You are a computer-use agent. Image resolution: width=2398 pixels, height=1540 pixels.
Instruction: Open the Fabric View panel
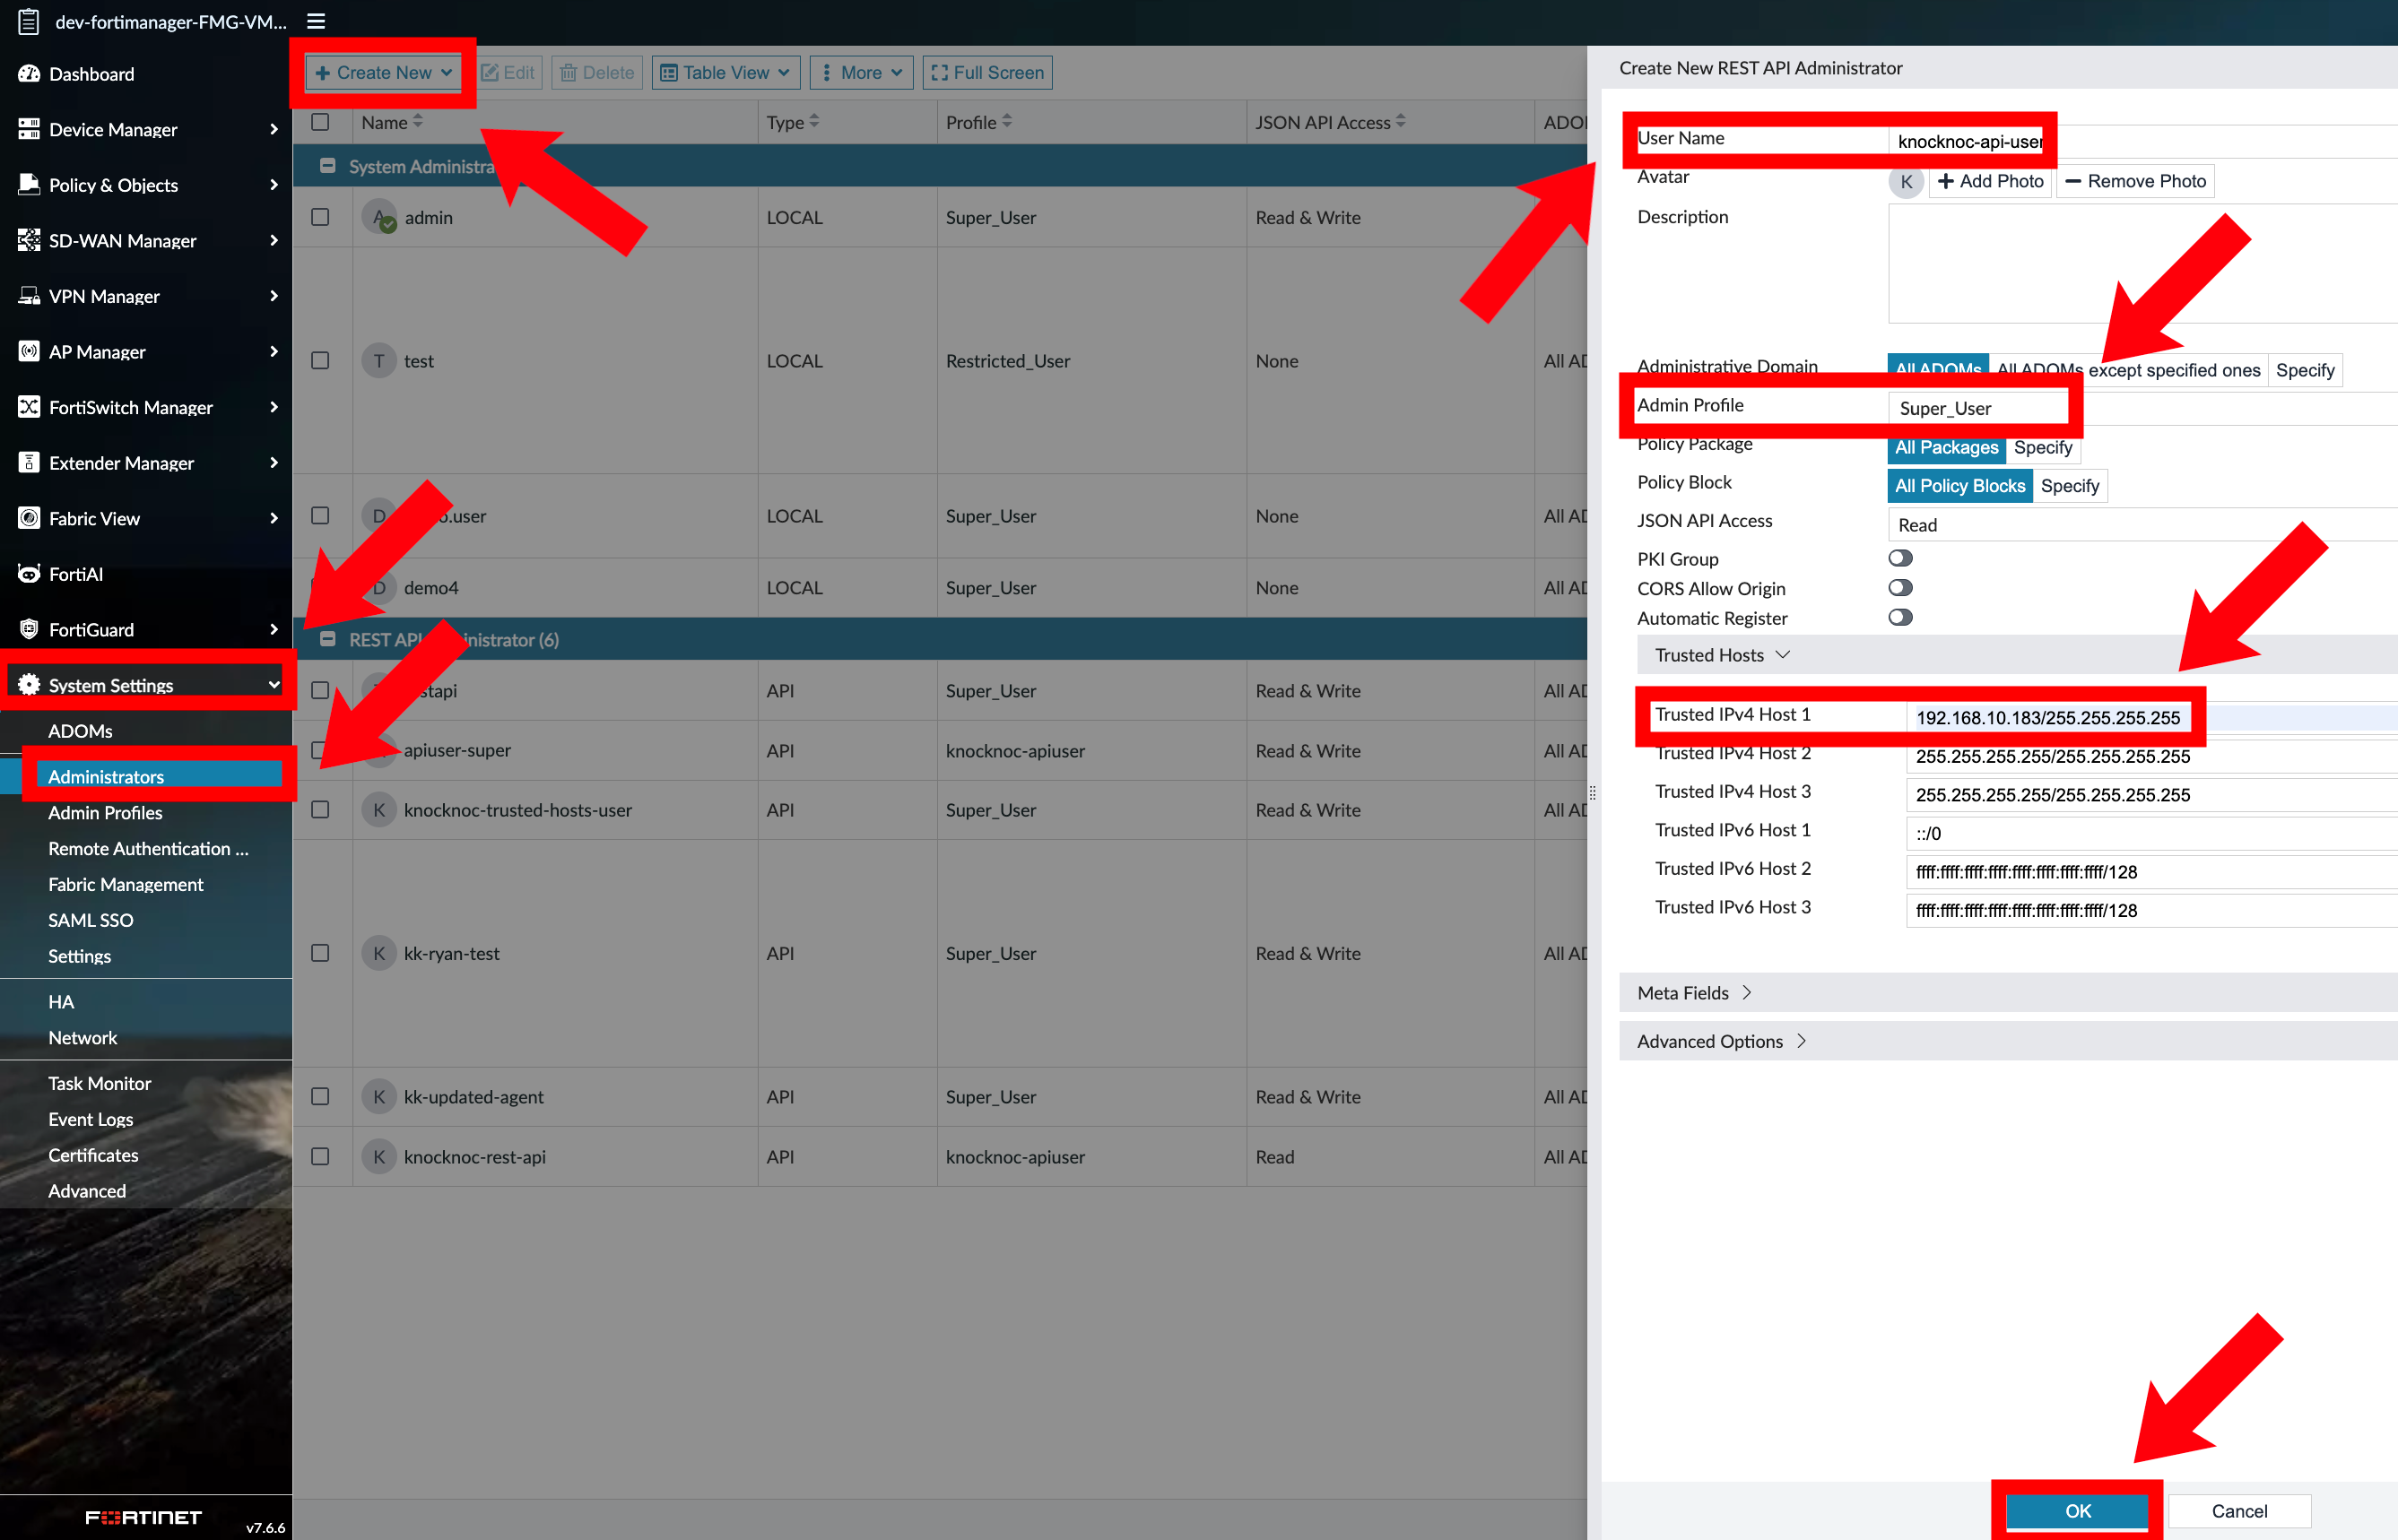94,518
